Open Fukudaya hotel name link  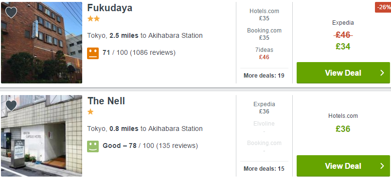pos(110,8)
